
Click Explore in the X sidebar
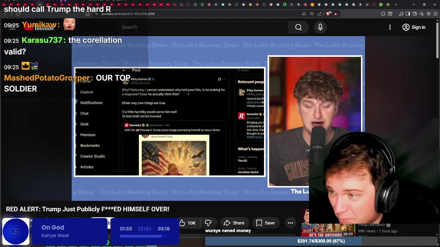(x=87, y=92)
